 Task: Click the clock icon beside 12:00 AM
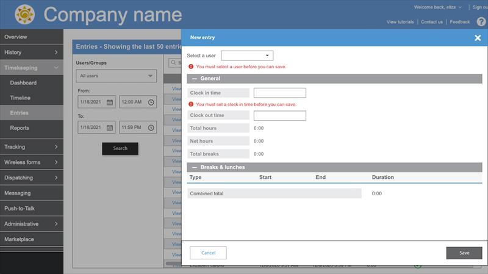tap(151, 102)
